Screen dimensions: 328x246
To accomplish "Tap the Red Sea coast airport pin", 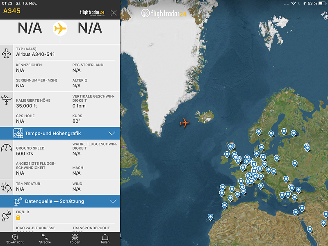I will coord(310,230).
